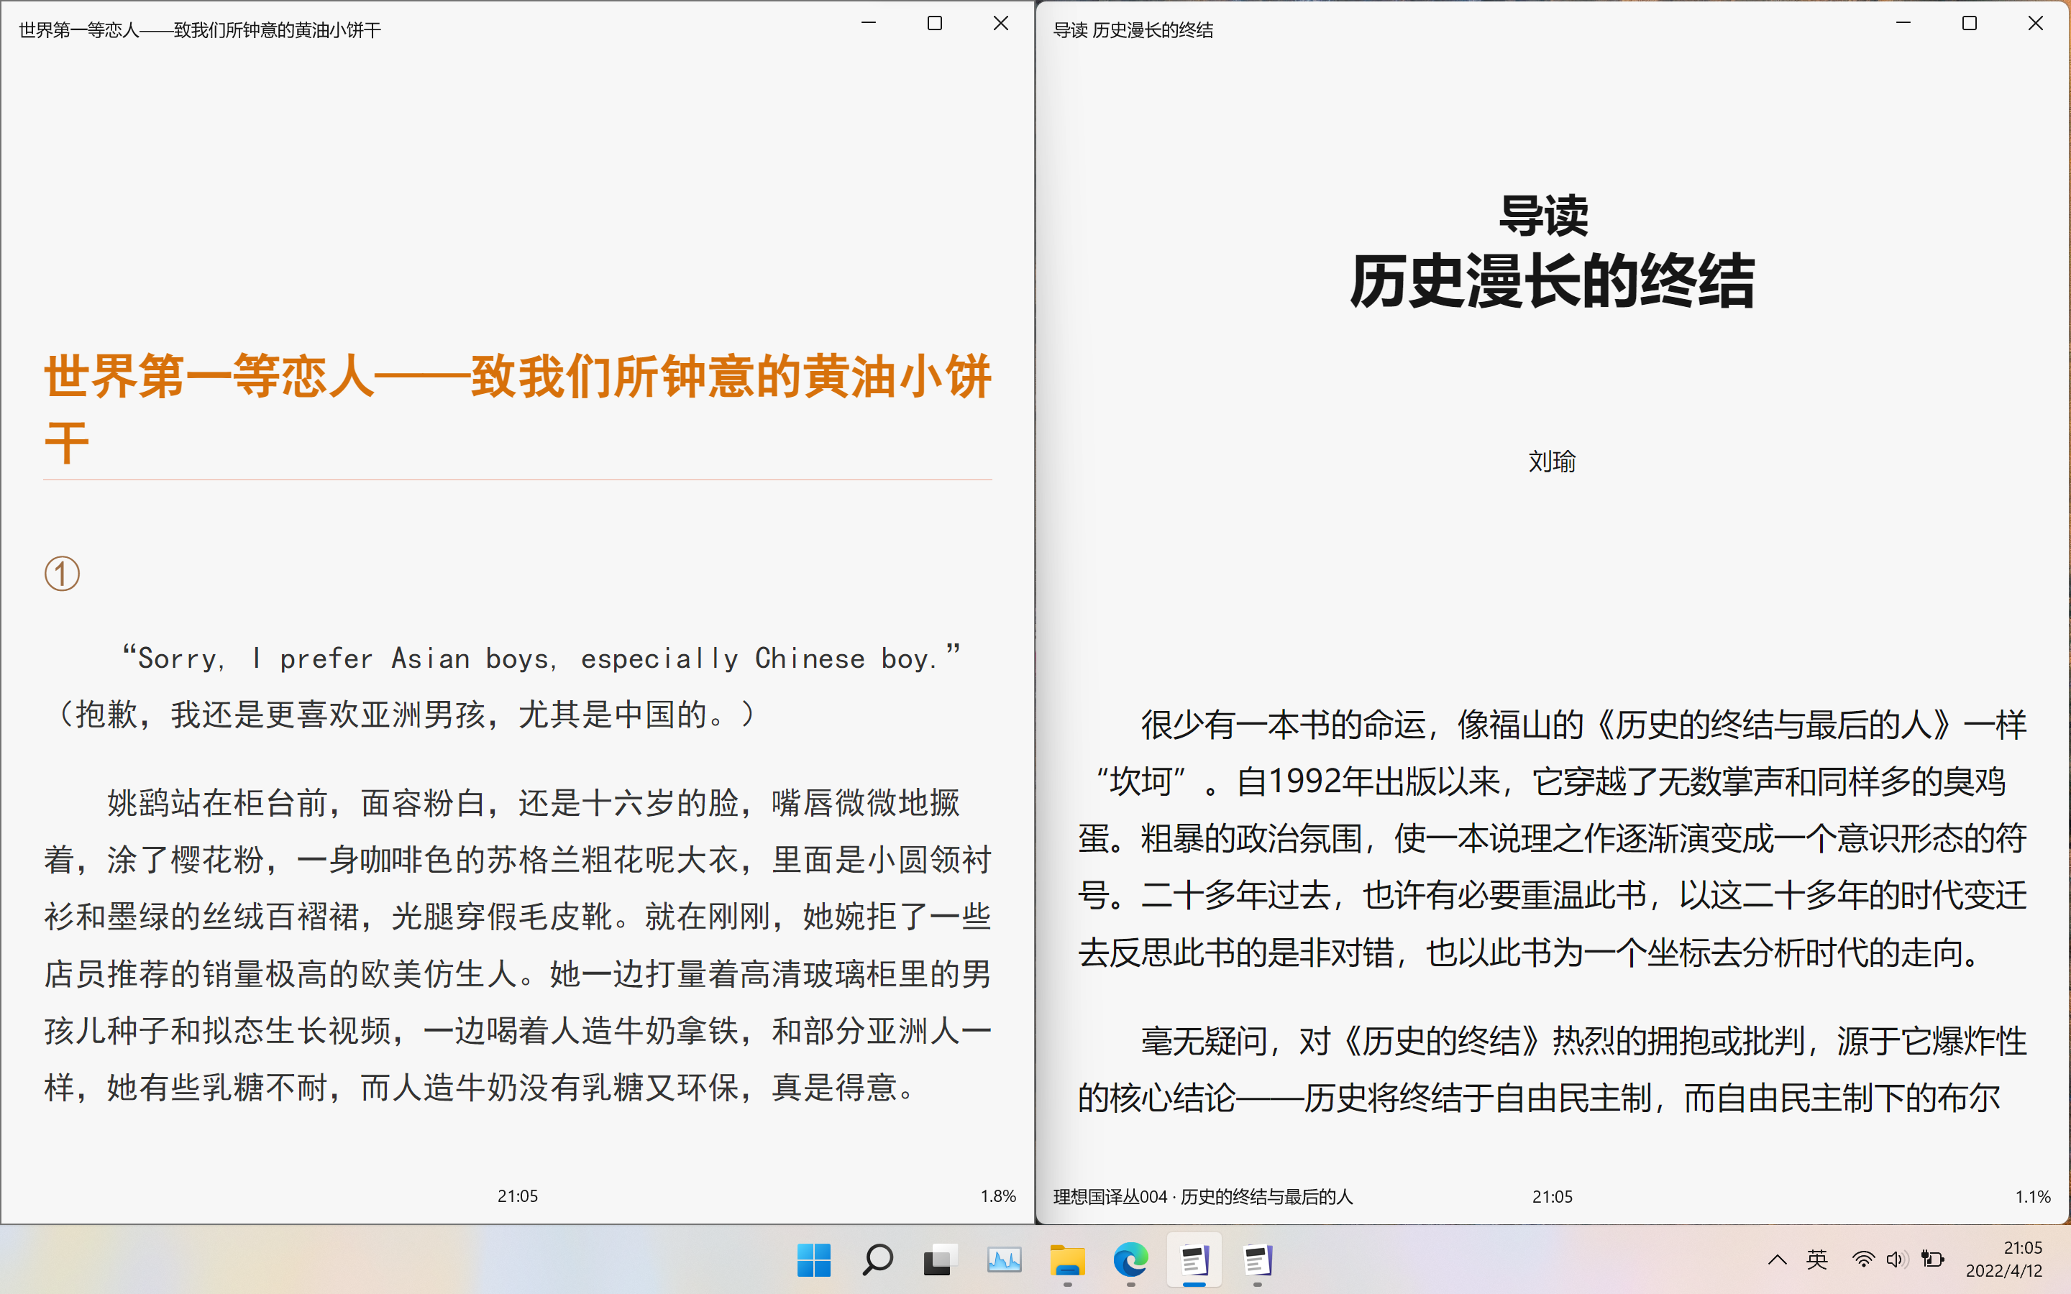Click the 1.8% reading progress indicator

click(x=997, y=1196)
